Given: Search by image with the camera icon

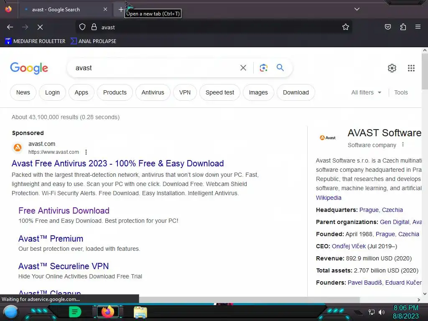Looking at the screenshot, I should 263,68.
